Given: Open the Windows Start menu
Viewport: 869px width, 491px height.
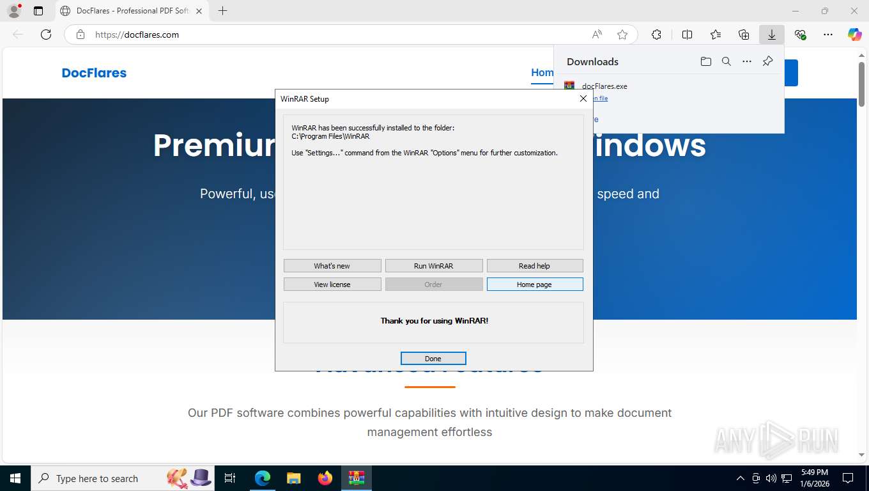Looking at the screenshot, I should pos(15,478).
